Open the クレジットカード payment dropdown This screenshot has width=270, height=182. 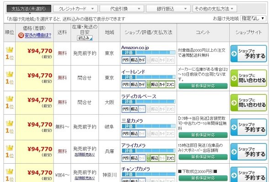[76, 9]
